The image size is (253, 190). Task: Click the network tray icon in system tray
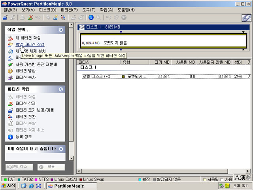click(x=222, y=186)
